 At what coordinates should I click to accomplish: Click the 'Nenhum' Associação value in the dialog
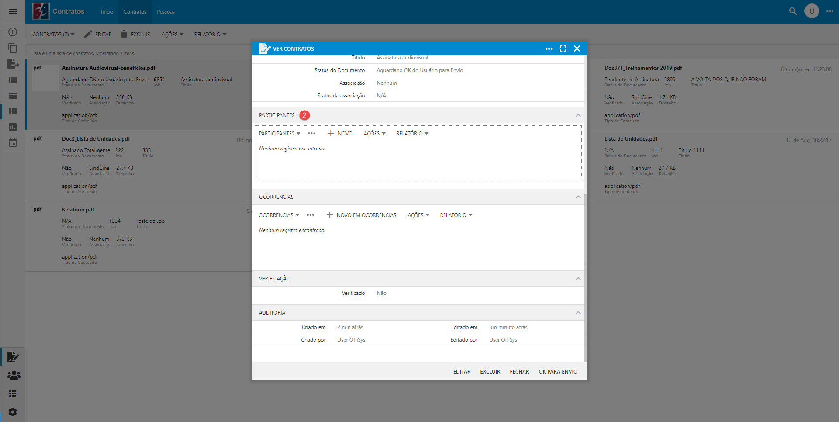(387, 83)
